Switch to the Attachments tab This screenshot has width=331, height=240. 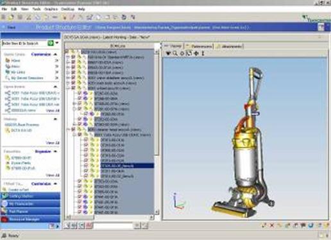(230, 46)
